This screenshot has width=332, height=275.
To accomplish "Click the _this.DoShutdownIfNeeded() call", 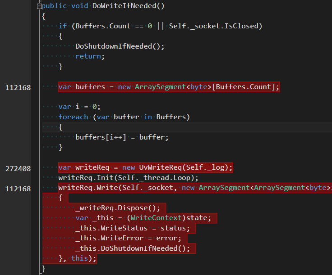I will click(133, 248).
